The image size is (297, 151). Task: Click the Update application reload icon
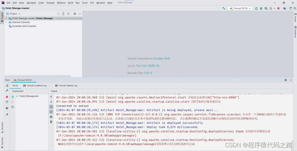pyautogui.click(x=7, y=102)
